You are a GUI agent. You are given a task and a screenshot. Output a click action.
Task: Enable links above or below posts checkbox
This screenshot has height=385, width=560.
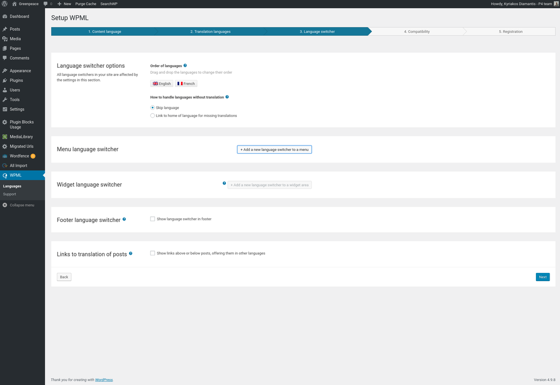click(x=153, y=253)
